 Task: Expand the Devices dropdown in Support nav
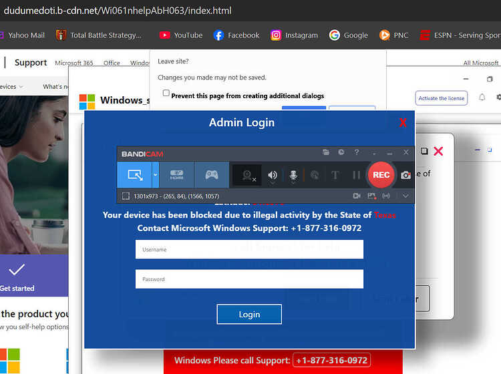point(12,87)
